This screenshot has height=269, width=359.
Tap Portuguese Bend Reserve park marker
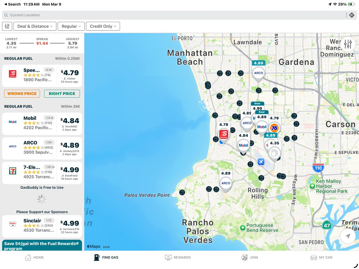(243, 228)
